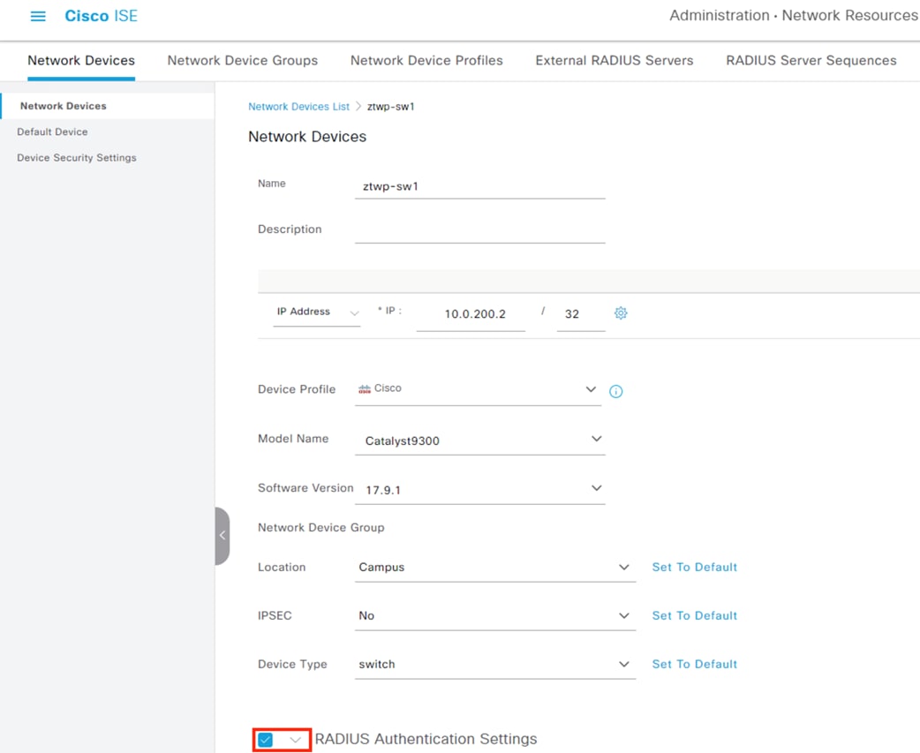Switch to the Network Devices tab

coord(81,60)
